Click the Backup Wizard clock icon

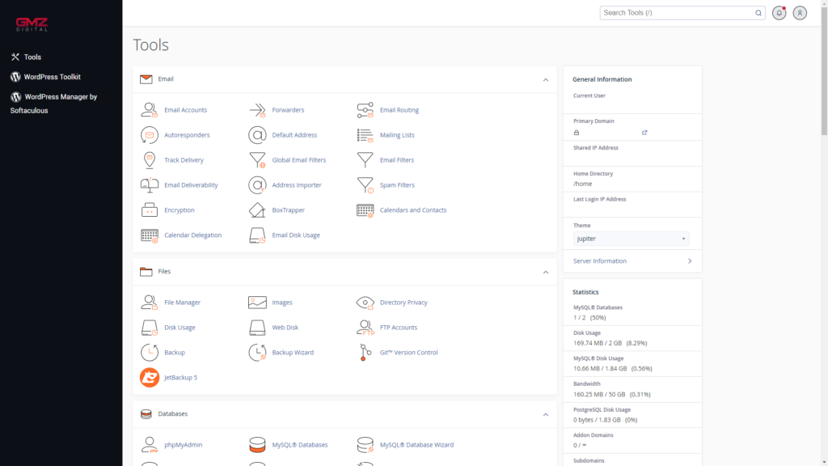click(x=257, y=353)
